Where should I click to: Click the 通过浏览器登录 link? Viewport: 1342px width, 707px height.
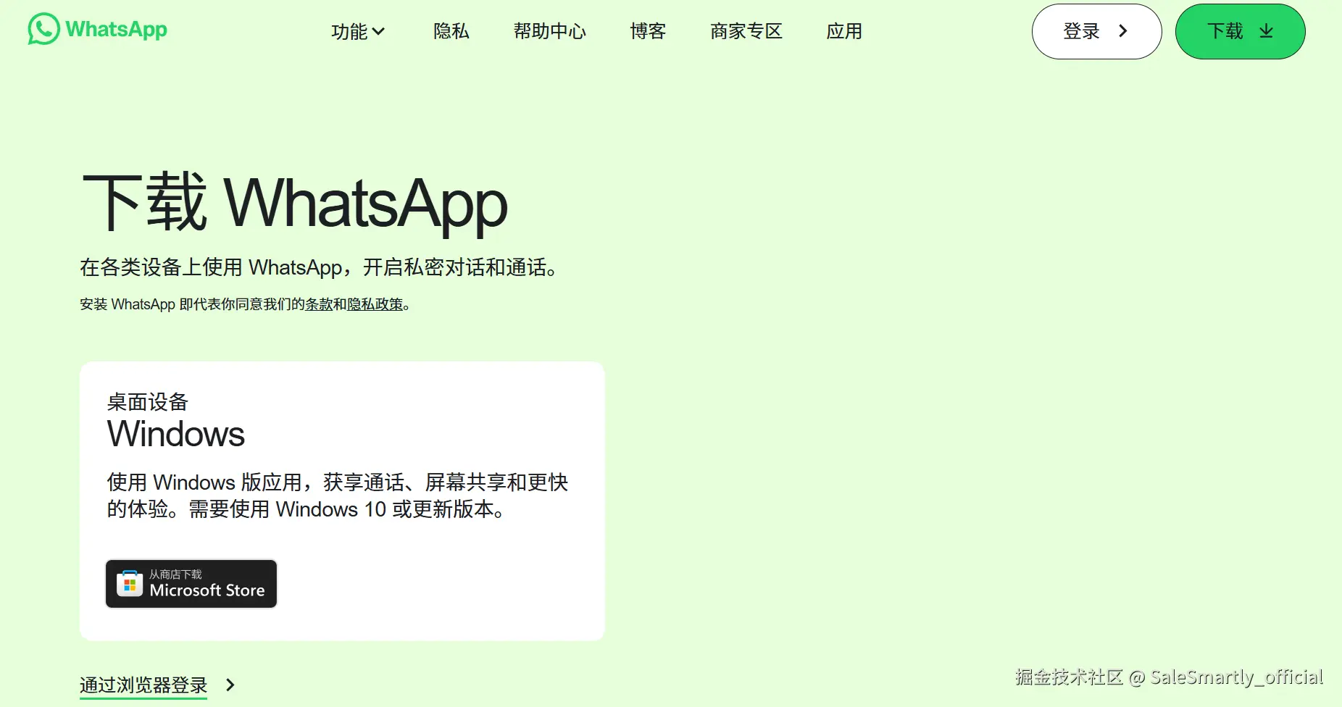coord(143,685)
